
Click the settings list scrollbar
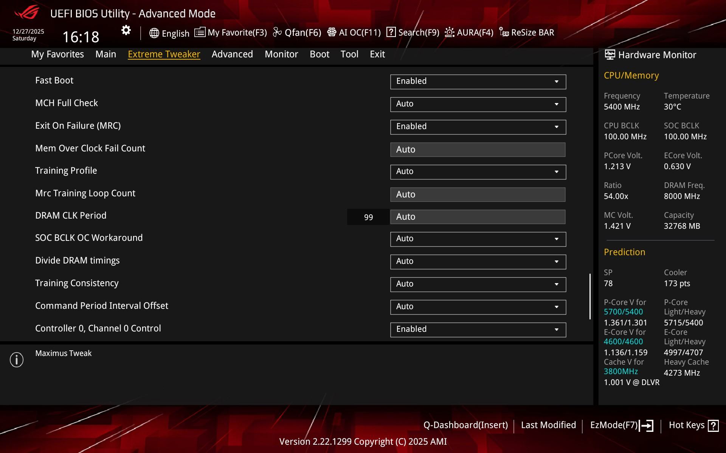click(590, 296)
